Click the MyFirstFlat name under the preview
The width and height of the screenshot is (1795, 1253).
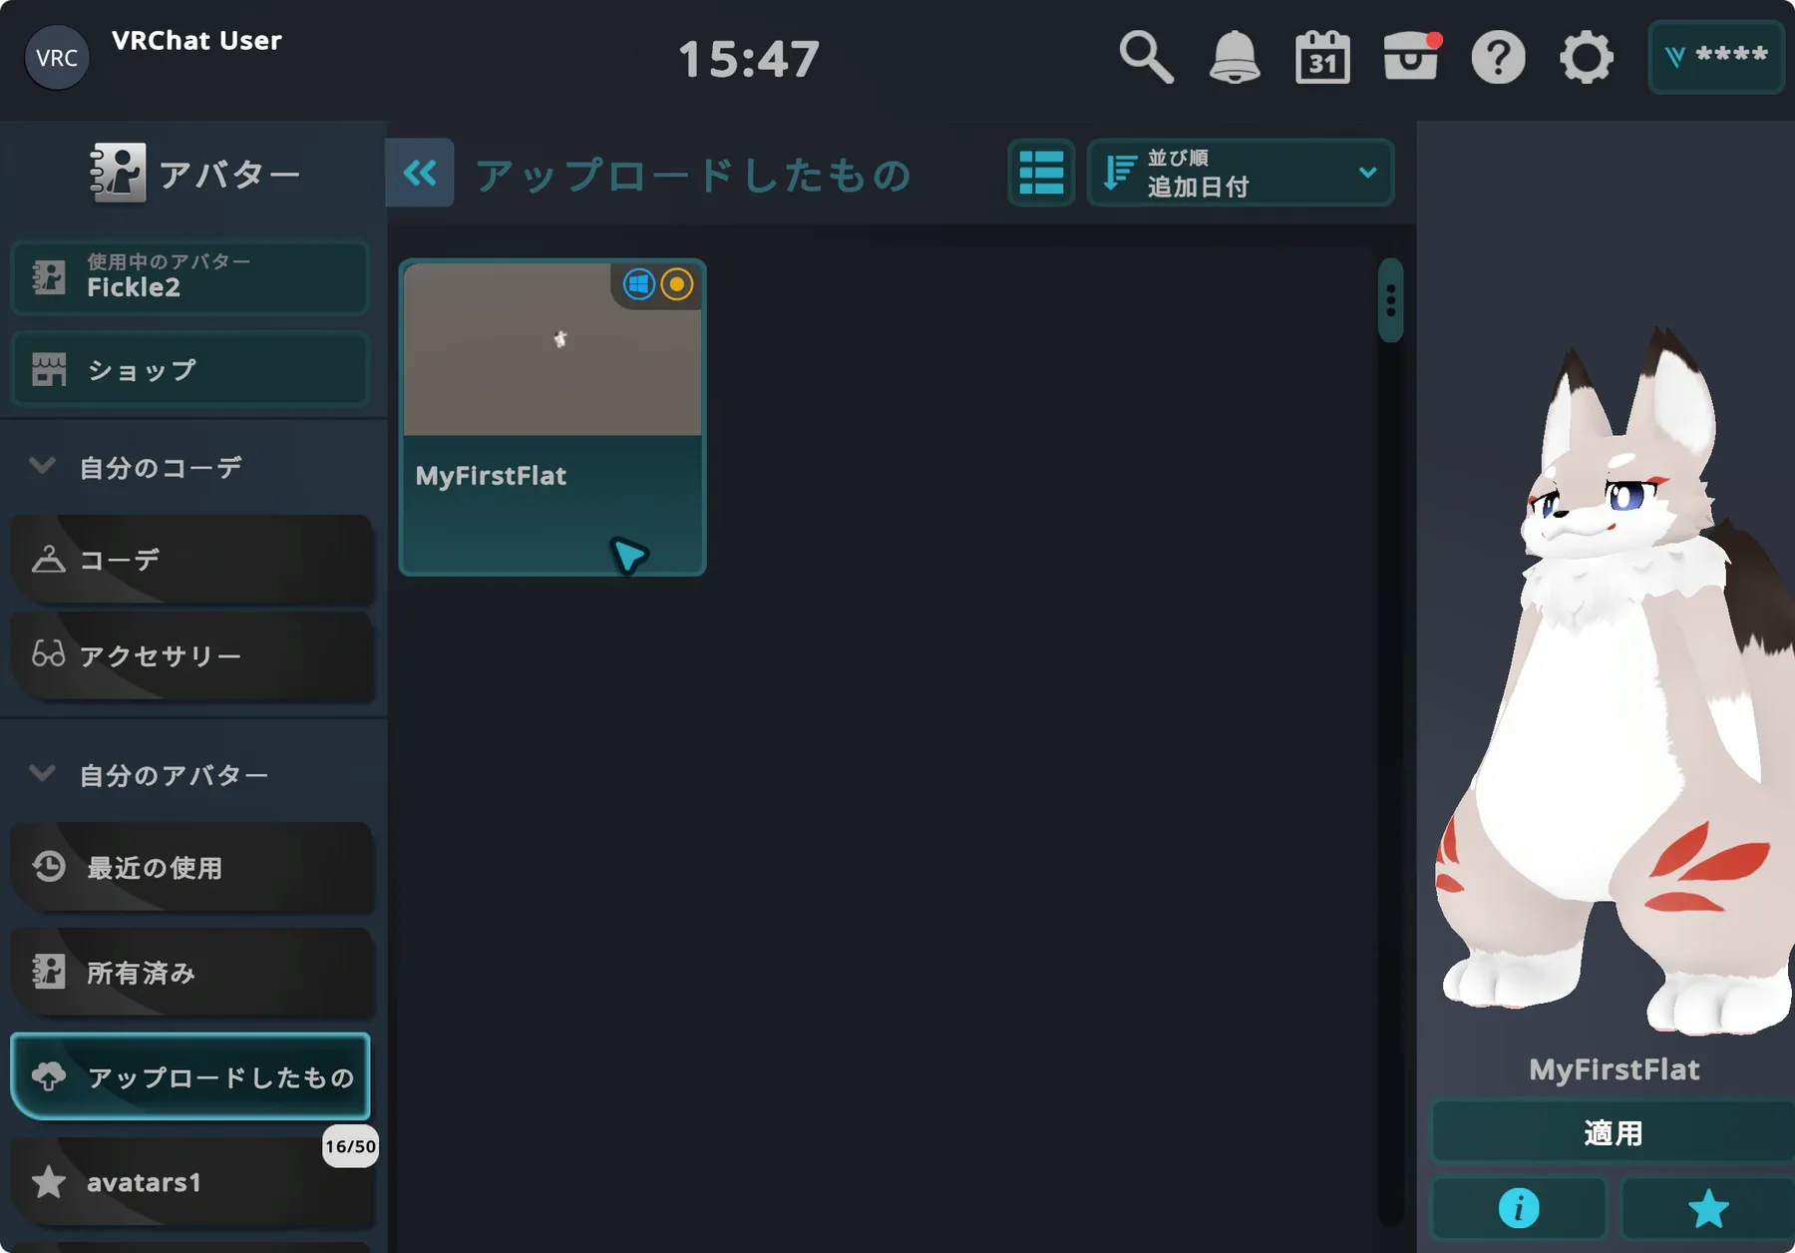pyautogui.click(x=1614, y=1069)
